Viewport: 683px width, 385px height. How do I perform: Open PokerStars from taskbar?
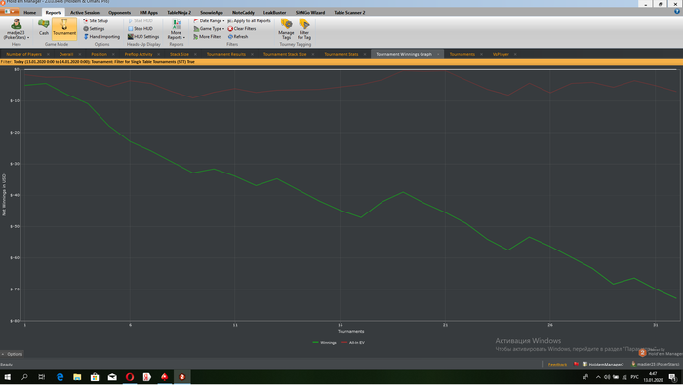click(164, 377)
